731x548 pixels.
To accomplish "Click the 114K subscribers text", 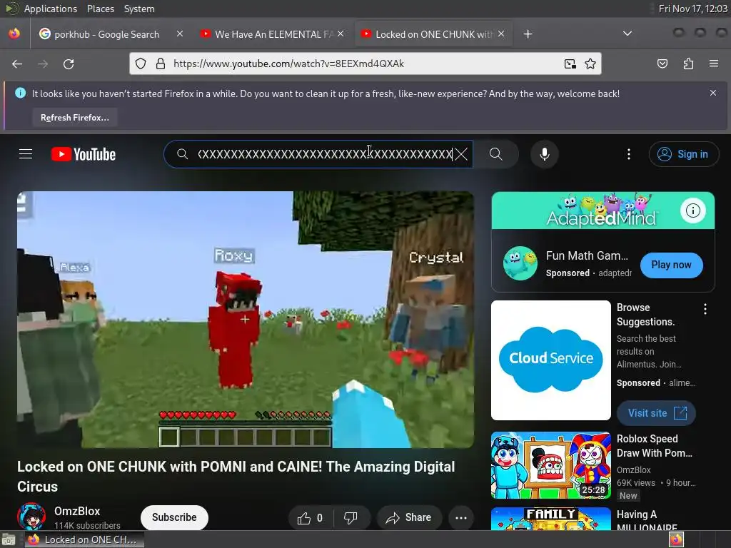I will tap(87, 526).
